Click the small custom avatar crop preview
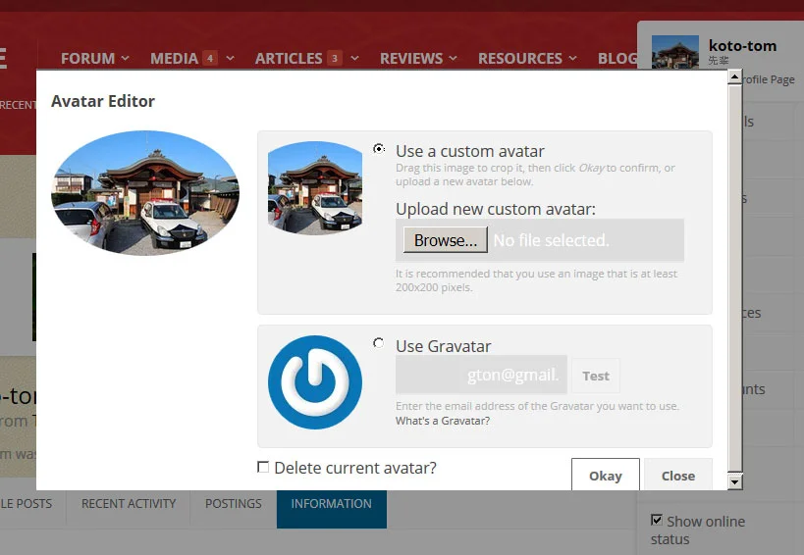Screen dimensions: 804x555 coord(315,188)
